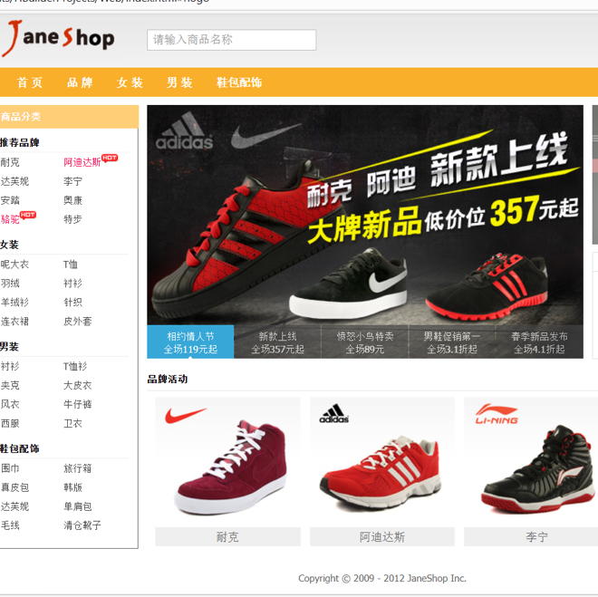
Task: Open the 骆驼 hot brand link
Action: click(x=10, y=219)
